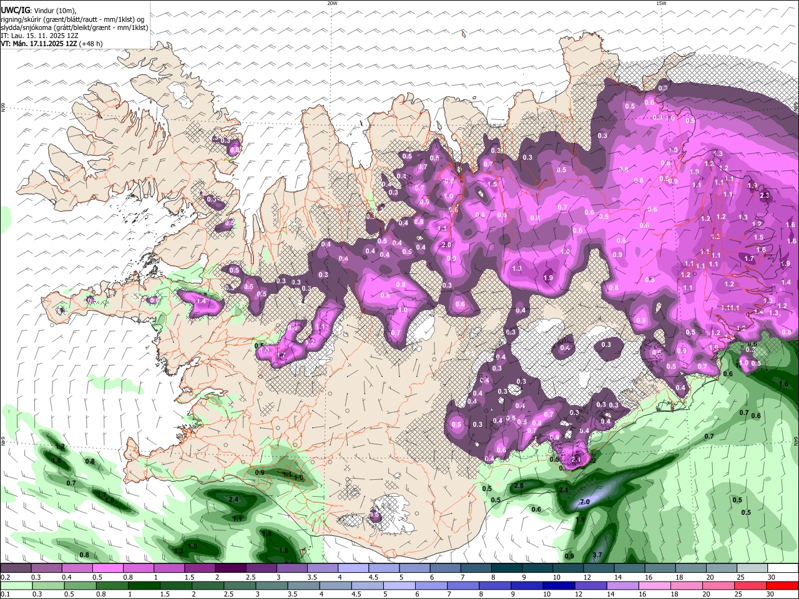The height and width of the screenshot is (599, 799).
Task: Click the "20W" longitude label at the top
Action: tap(332, 3)
